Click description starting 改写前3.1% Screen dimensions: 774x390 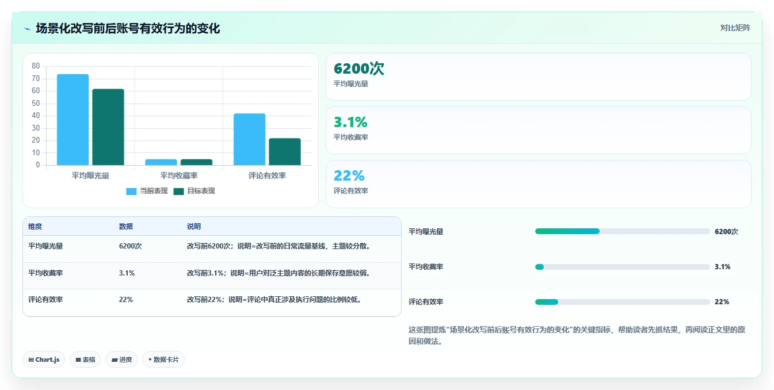(279, 273)
